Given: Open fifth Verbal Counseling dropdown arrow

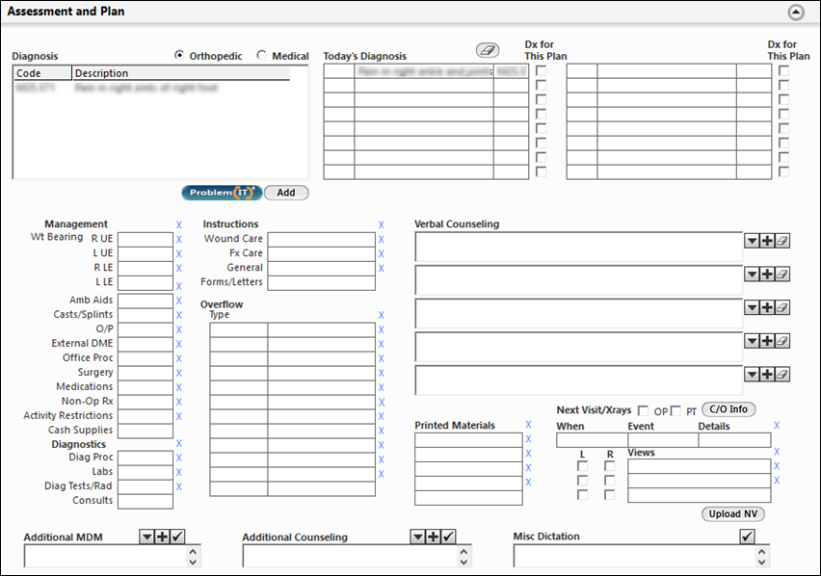Looking at the screenshot, I should (752, 375).
